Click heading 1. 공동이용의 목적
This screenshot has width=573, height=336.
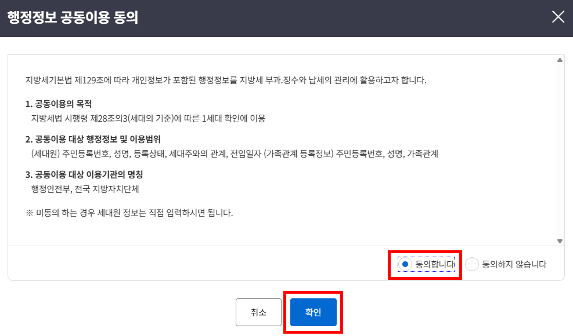[x=59, y=104]
